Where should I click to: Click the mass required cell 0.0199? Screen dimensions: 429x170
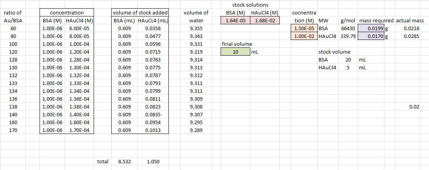pos(371,29)
